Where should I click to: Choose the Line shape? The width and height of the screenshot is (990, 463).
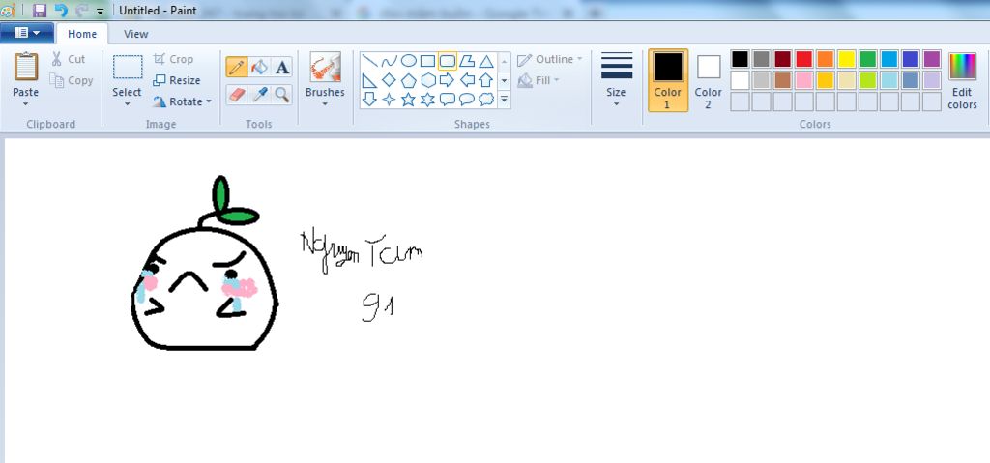tap(370, 61)
